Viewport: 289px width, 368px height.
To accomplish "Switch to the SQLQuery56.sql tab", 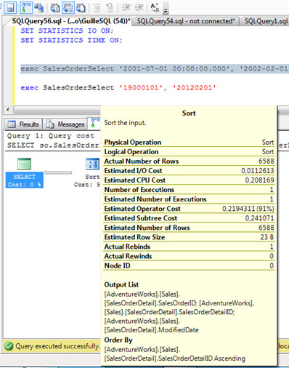I will click(71, 21).
